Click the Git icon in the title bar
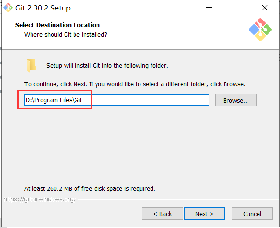The height and width of the screenshot is (228, 280). click(8, 8)
